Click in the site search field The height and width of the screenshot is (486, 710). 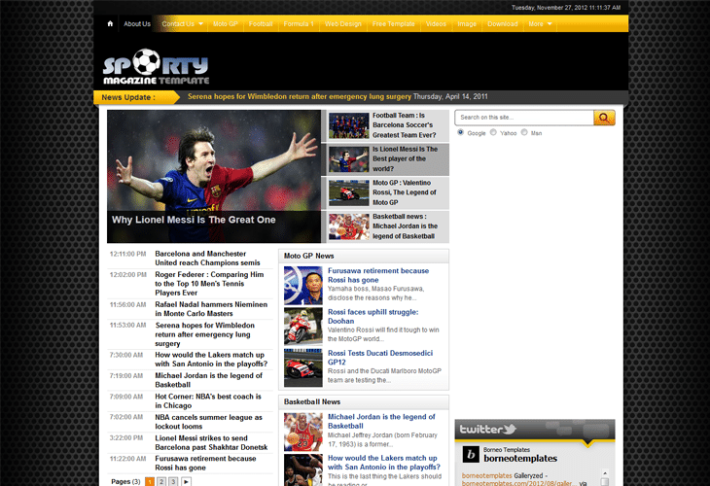point(524,118)
